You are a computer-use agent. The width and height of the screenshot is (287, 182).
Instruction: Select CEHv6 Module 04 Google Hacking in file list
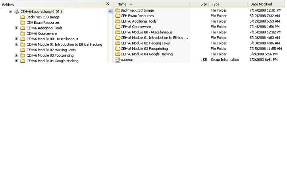coord(147,54)
